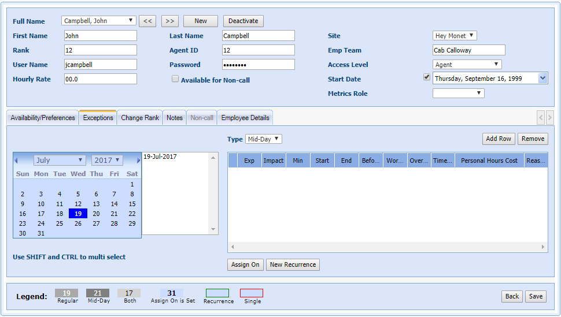Select July 26 in the calendar
The image size is (561, 317).
click(78, 223)
